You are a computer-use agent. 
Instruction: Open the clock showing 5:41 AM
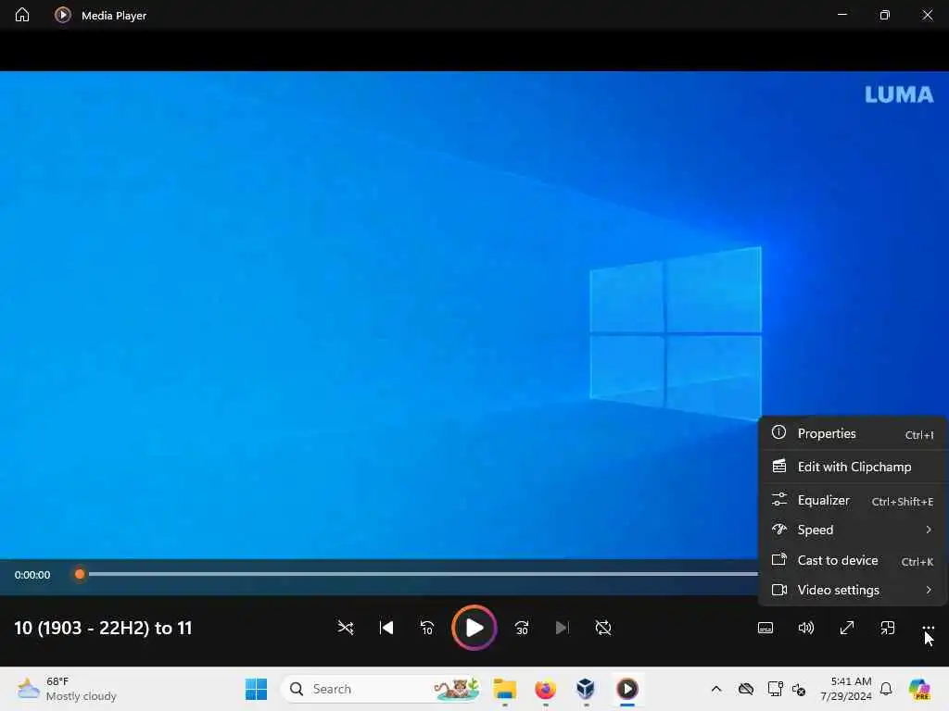(847, 689)
